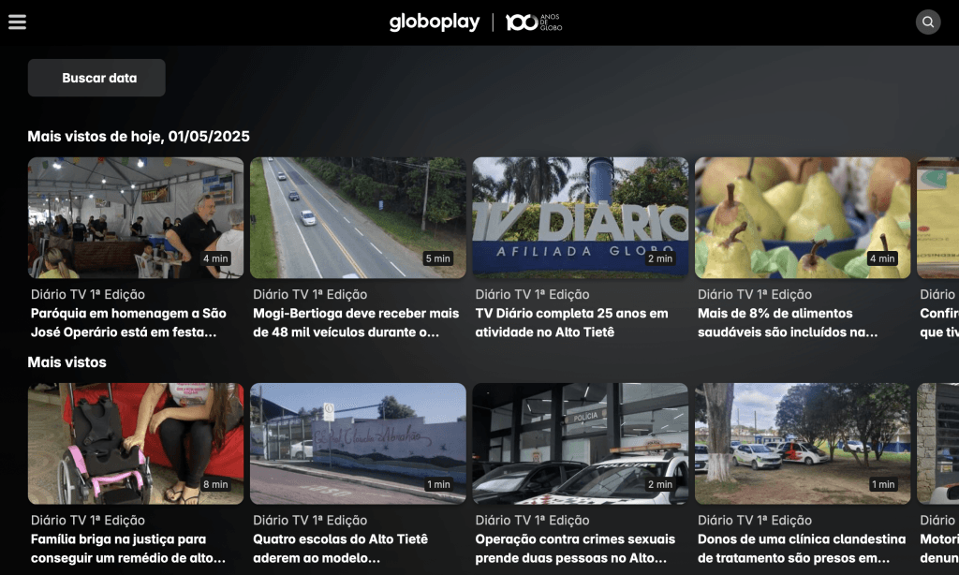The height and width of the screenshot is (575, 959).
Task: Open the pink wheelchair video thumbnail
Action: [x=135, y=443]
